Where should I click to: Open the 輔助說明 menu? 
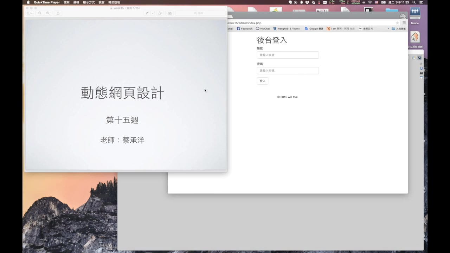coord(114,2)
